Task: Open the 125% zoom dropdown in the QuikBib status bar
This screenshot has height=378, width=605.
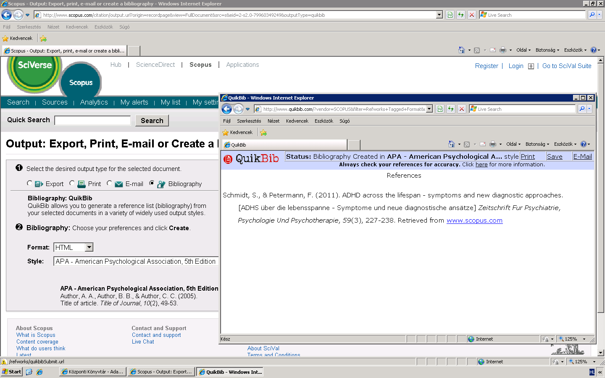Action: (x=584, y=339)
